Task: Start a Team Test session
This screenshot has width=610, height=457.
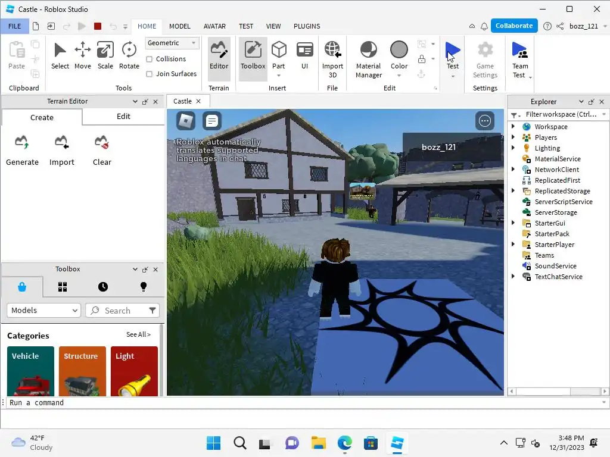Action: coord(519,59)
